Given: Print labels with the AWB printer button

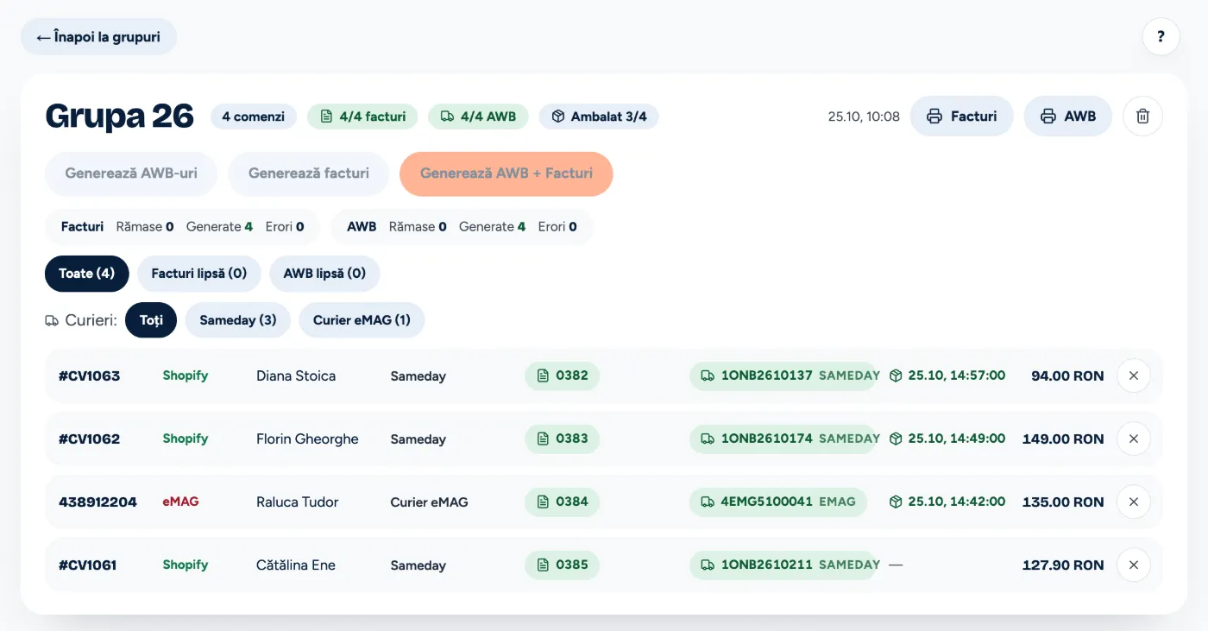Looking at the screenshot, I should pos(1068,117).
